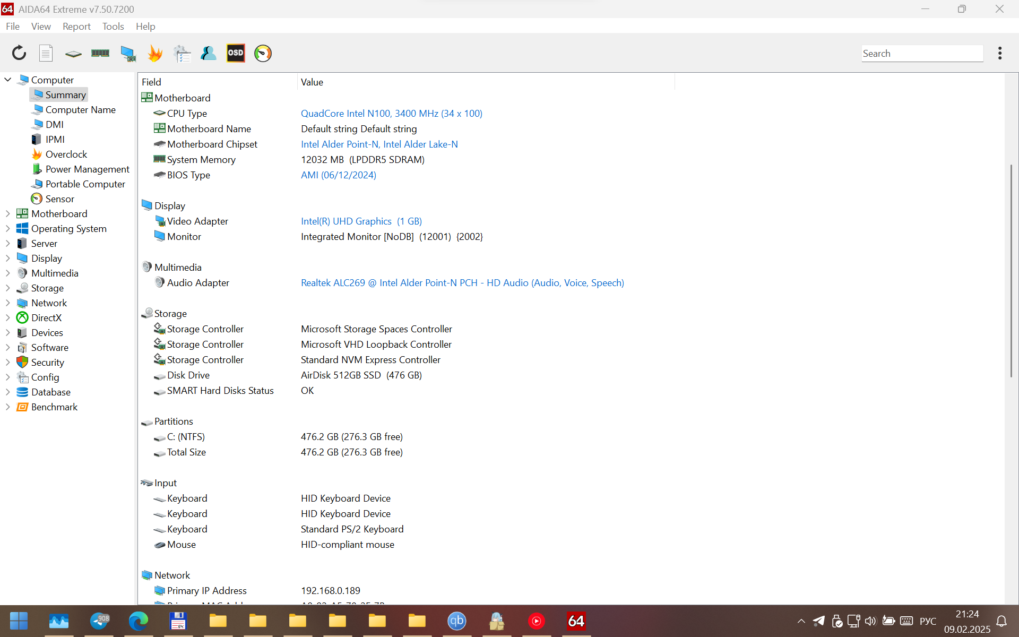Click the user silhouette toolbar icon
The image size is (1019, 637).
[x=209, y=53]
